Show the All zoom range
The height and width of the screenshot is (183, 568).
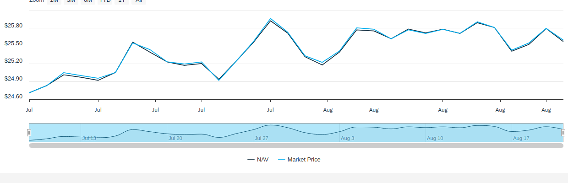click(x=139, y=1)
